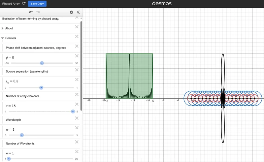Expand the About folder
The height and width of the screenshot is (162, 264).
click(3, 28)
